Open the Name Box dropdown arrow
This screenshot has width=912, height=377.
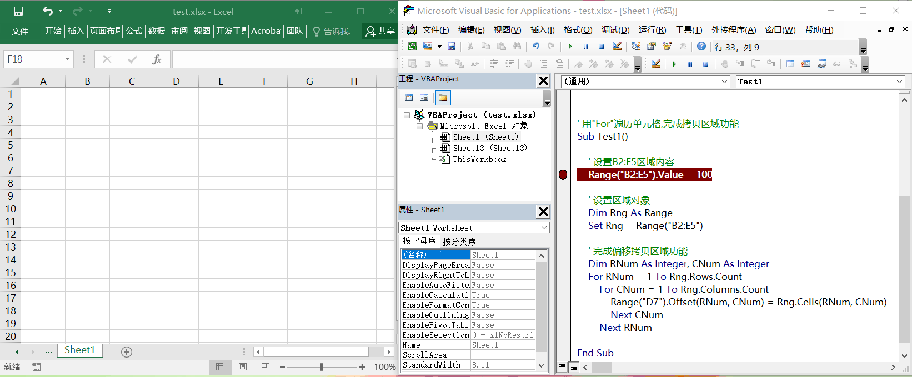(x=67, y=59)
